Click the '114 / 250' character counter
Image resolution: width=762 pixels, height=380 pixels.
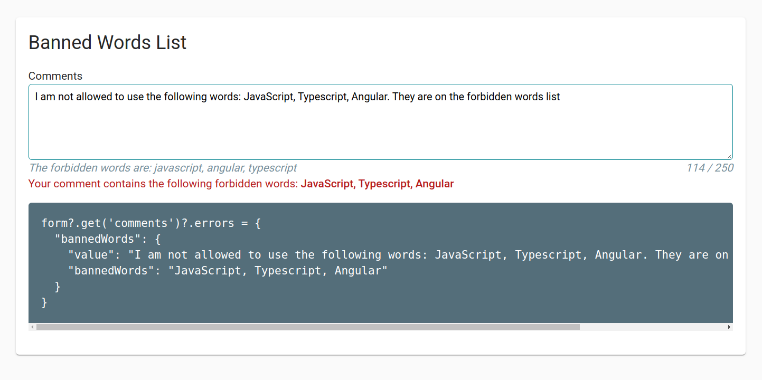coord(710,168)
